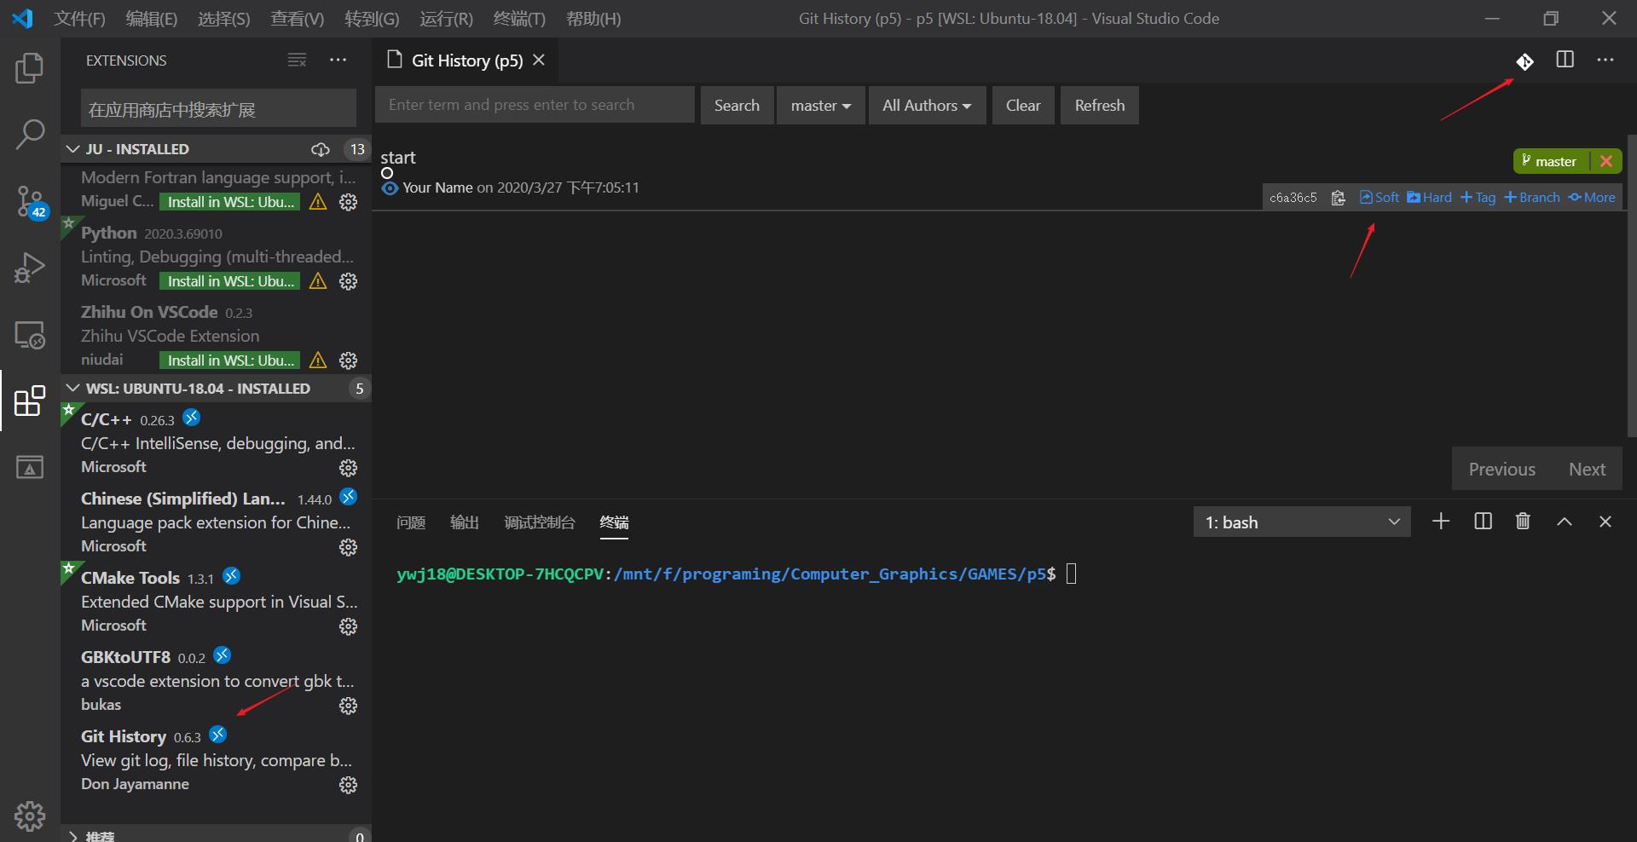The width and height of the screenshot is (1637, 842).
Task: Switch to the 问题 panel tab
Action: (x=411, y=522)
